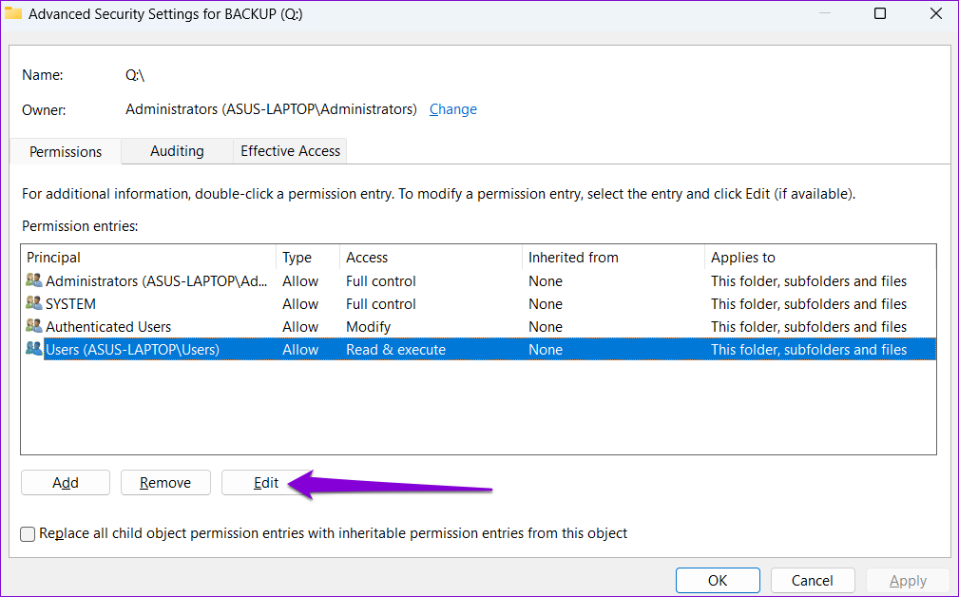The height and width of the screenshot is (597, 959).
Task: Click the Authenticated Users group icon
Action: click(x=34, y=326)
